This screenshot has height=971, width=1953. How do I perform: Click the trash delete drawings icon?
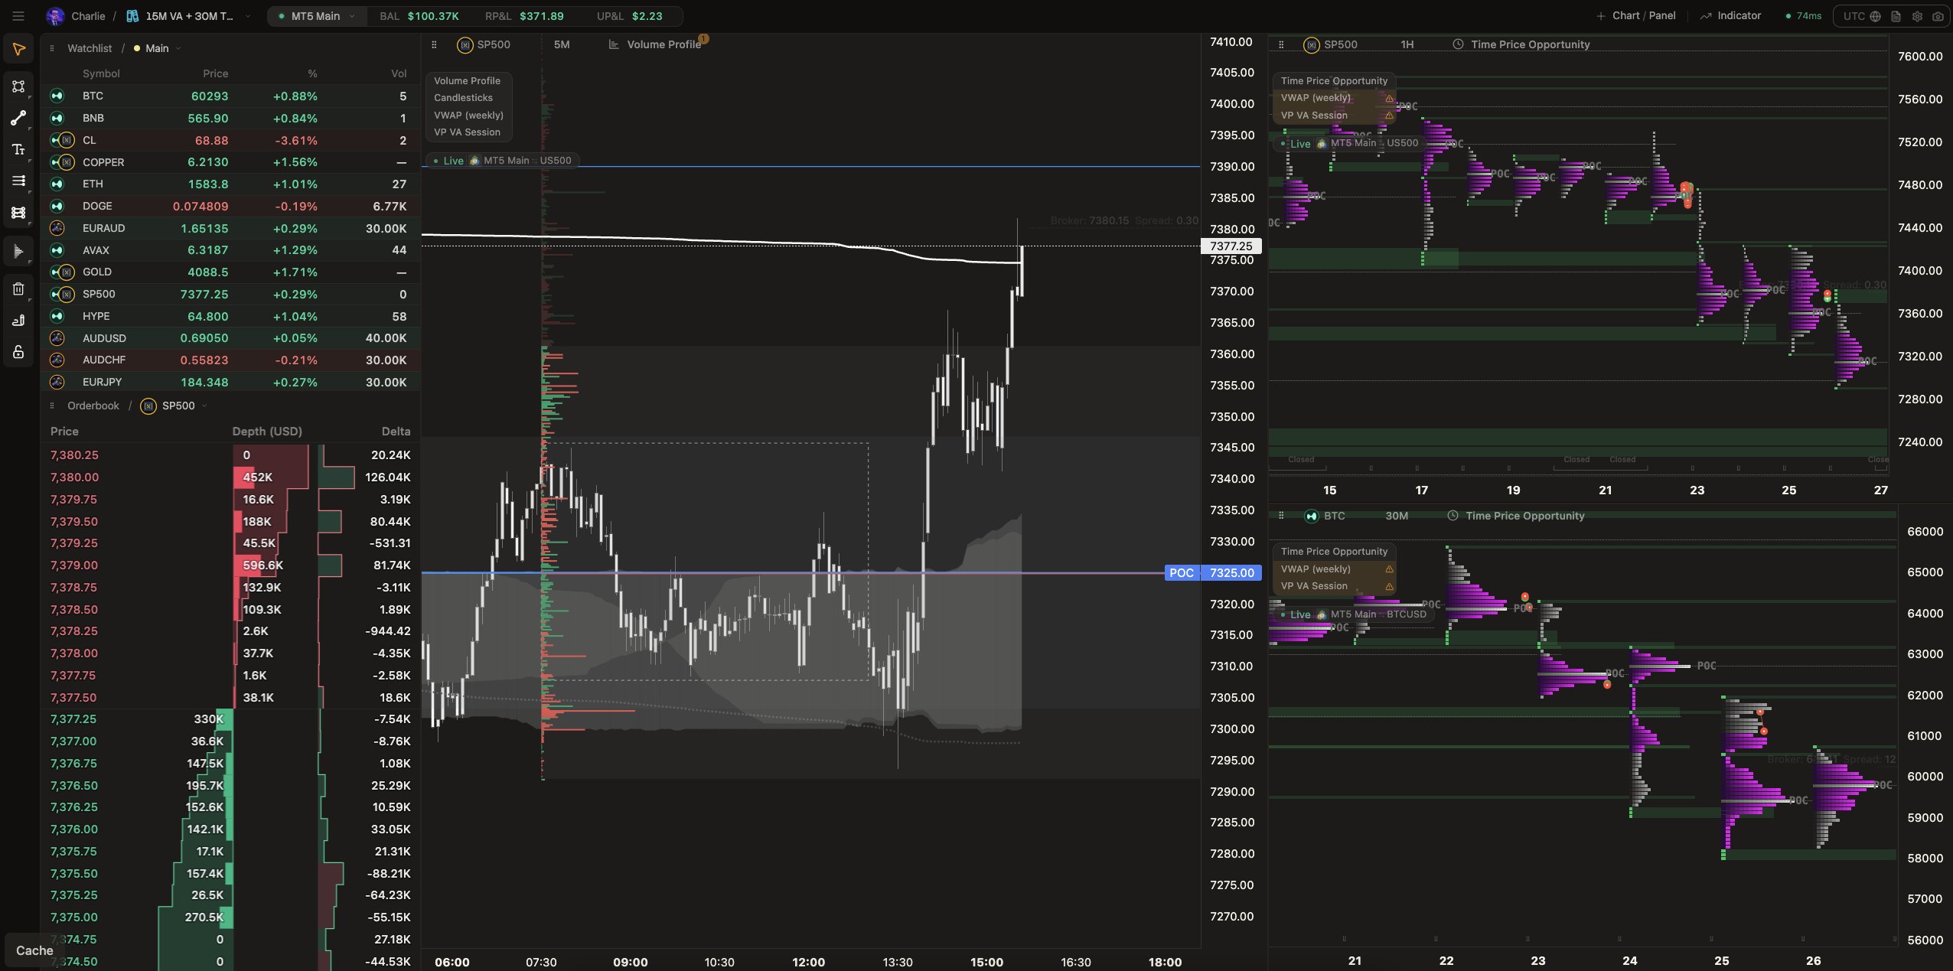18,288
